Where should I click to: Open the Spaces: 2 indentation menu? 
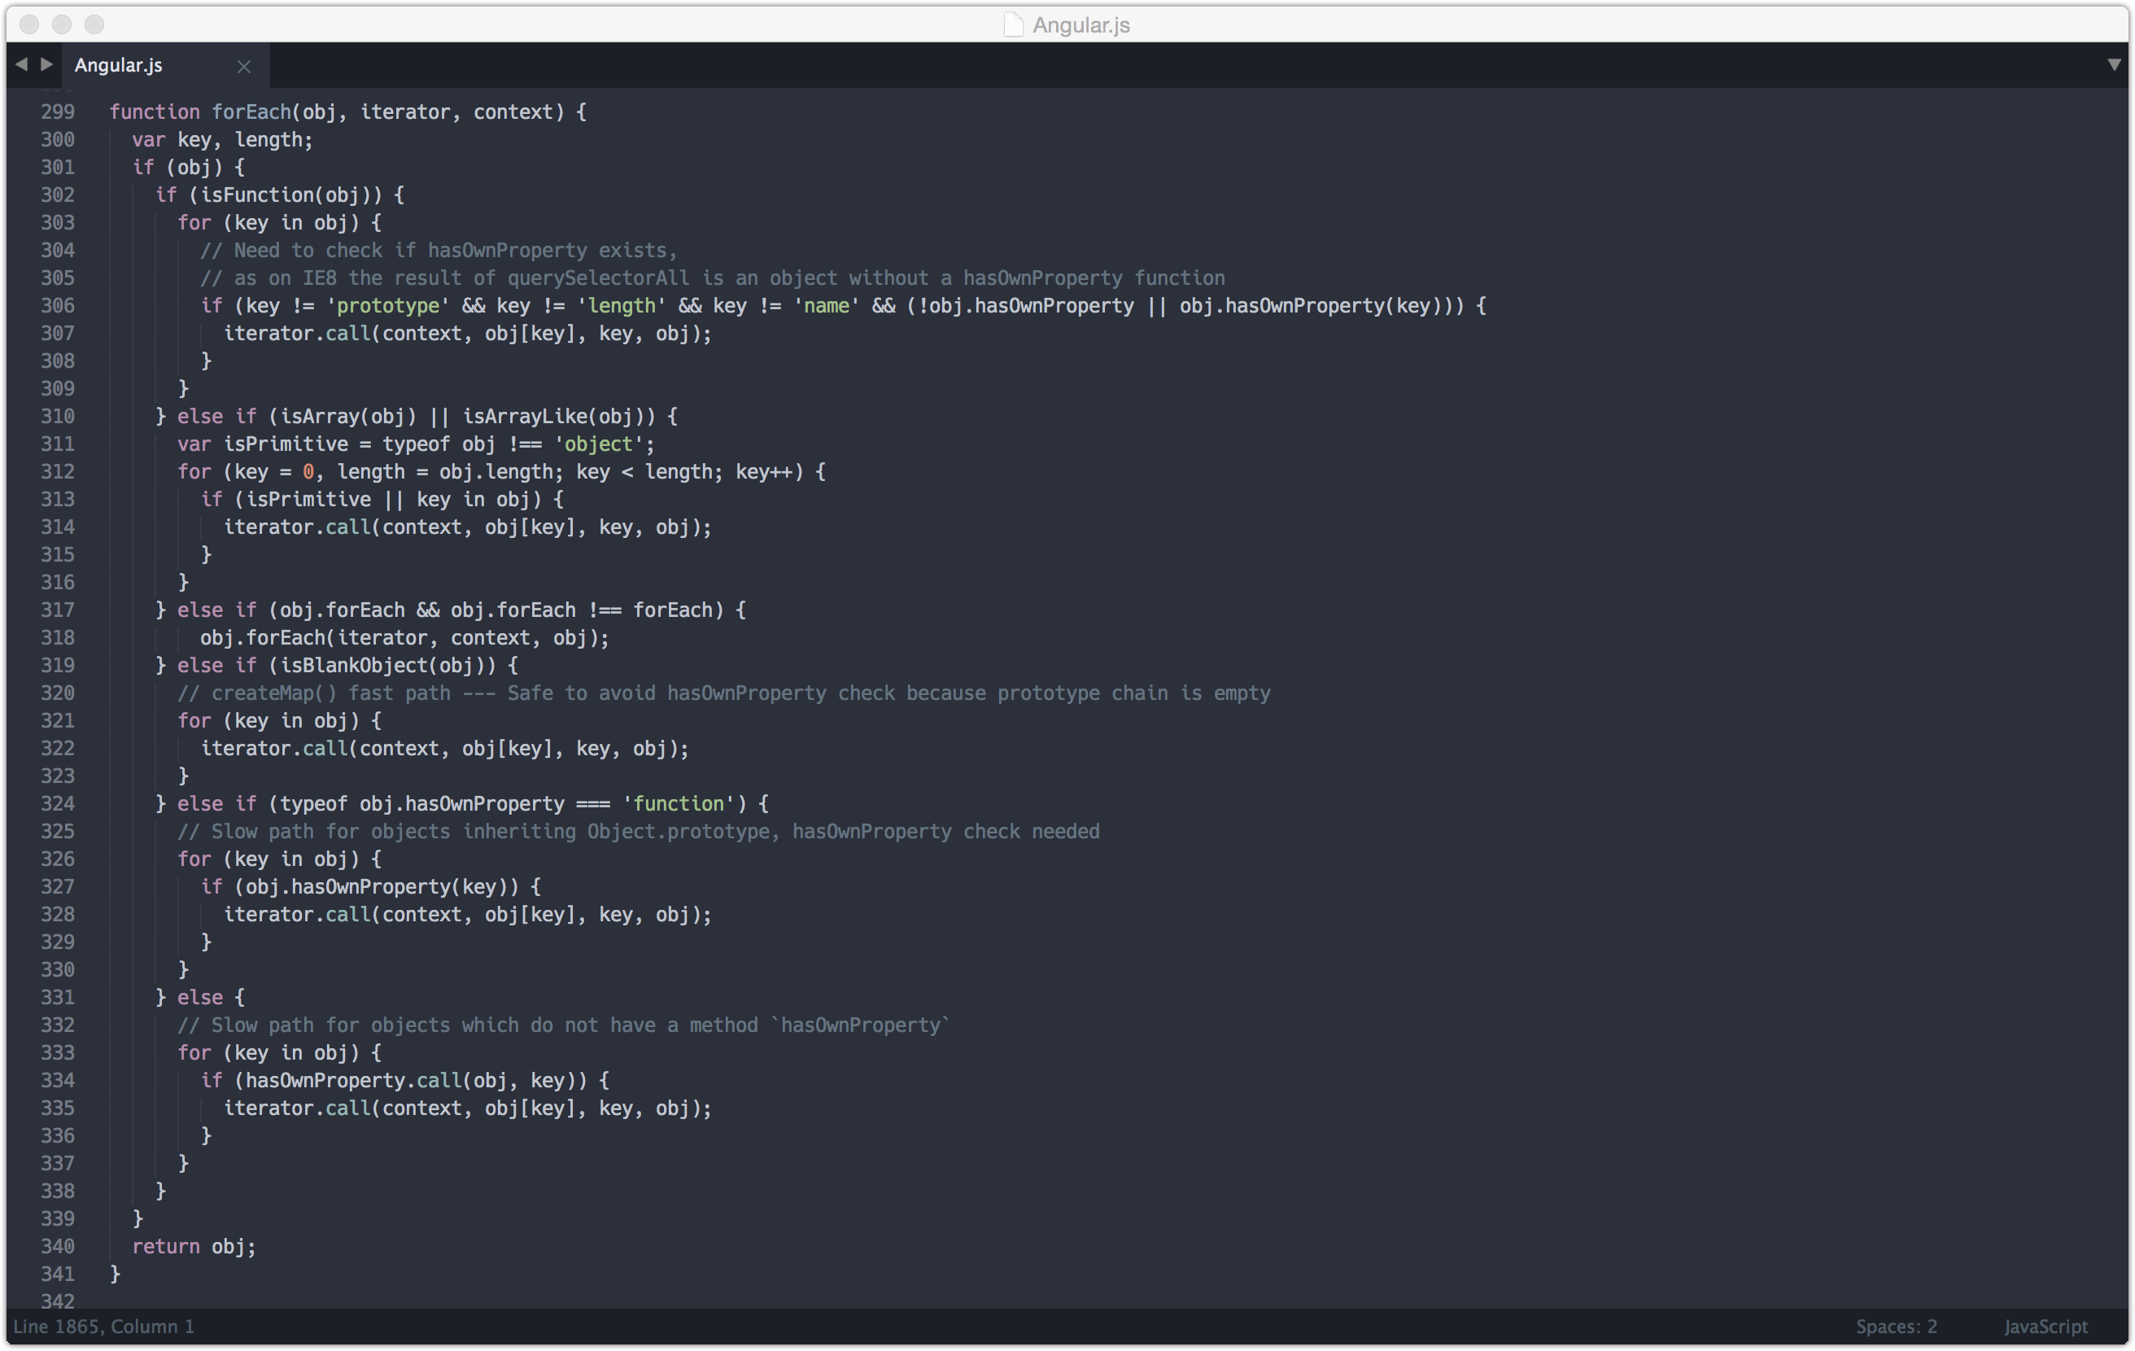pos(1896,1326)
